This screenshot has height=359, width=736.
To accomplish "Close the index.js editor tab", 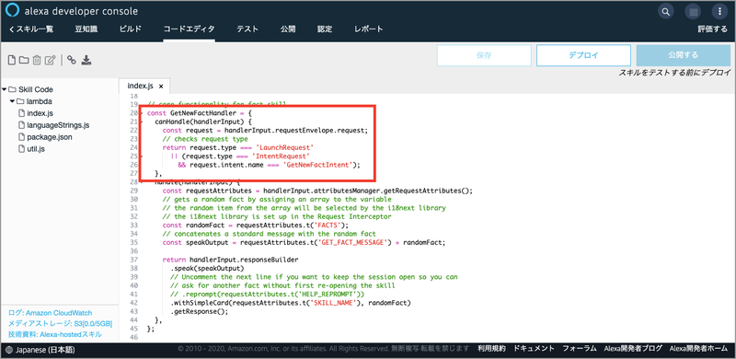I will 160,87.
